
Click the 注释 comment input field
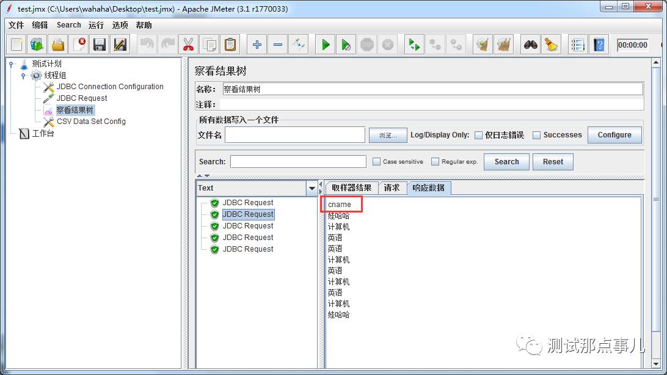point(432,104)
